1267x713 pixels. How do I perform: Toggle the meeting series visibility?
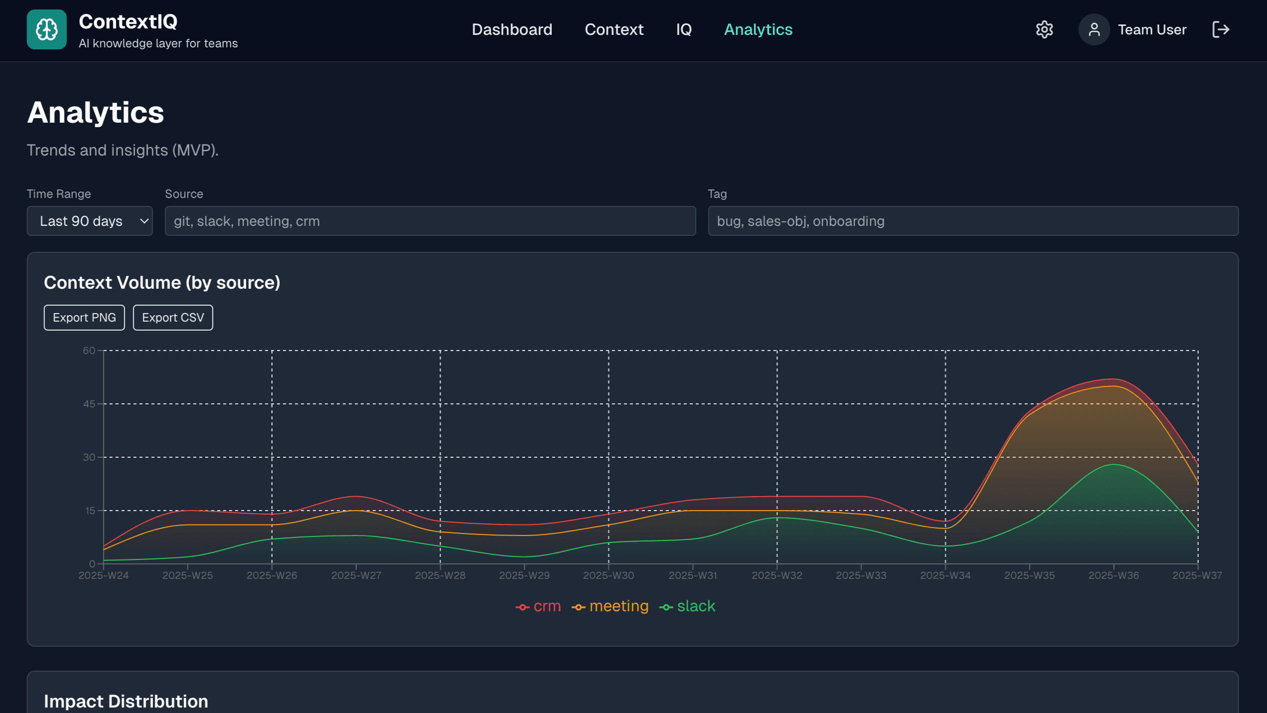tap(619, 606)
